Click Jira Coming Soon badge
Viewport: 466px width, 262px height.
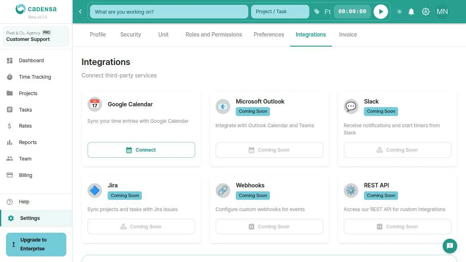125,195
